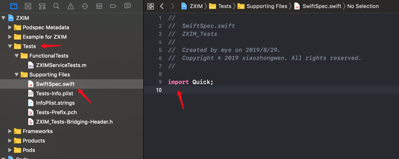
Task: Collapse the Supporting Files group
Action: tap(17, 75)
